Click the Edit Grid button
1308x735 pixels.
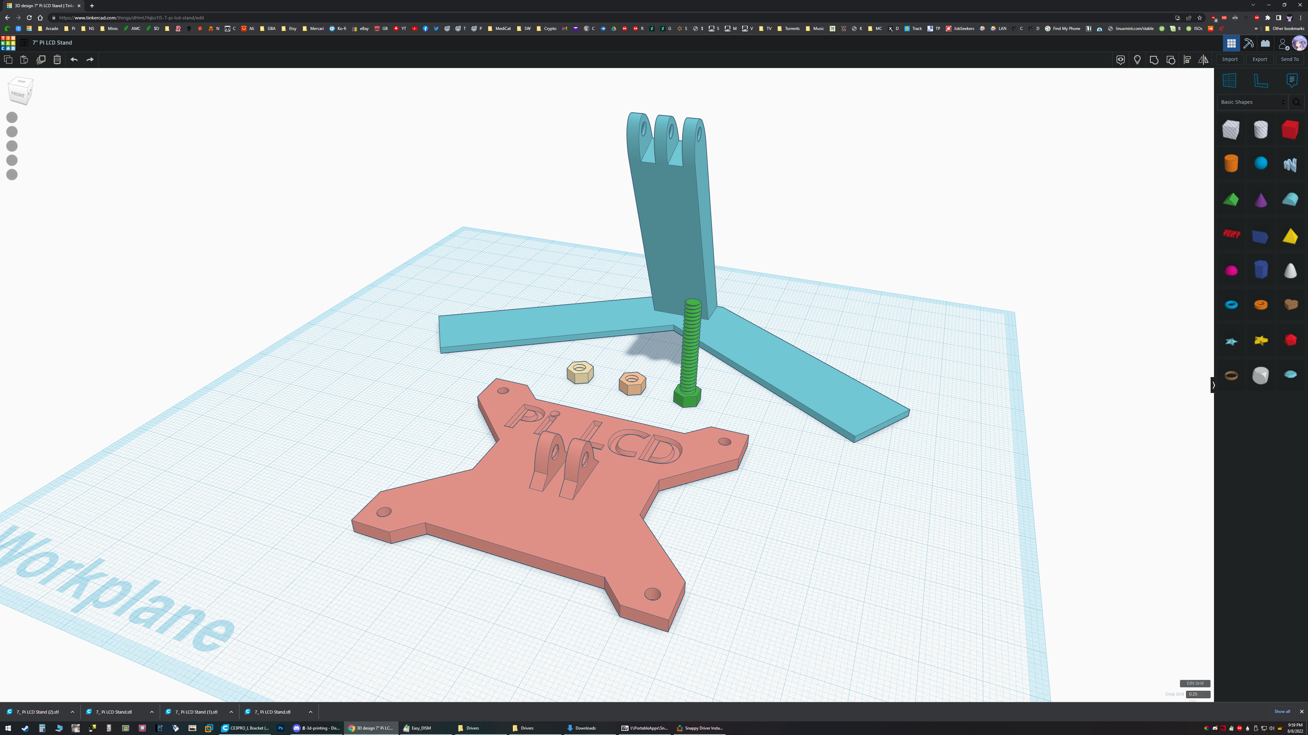click(1195, 683)
